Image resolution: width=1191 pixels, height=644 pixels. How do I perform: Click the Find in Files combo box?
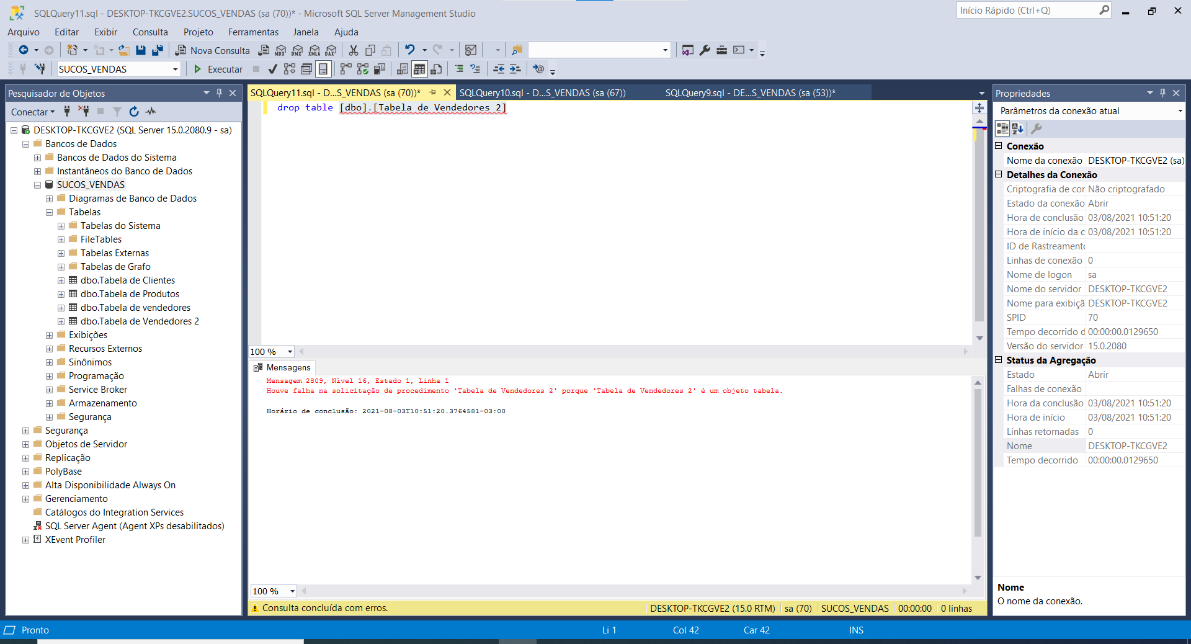point(599,50)
